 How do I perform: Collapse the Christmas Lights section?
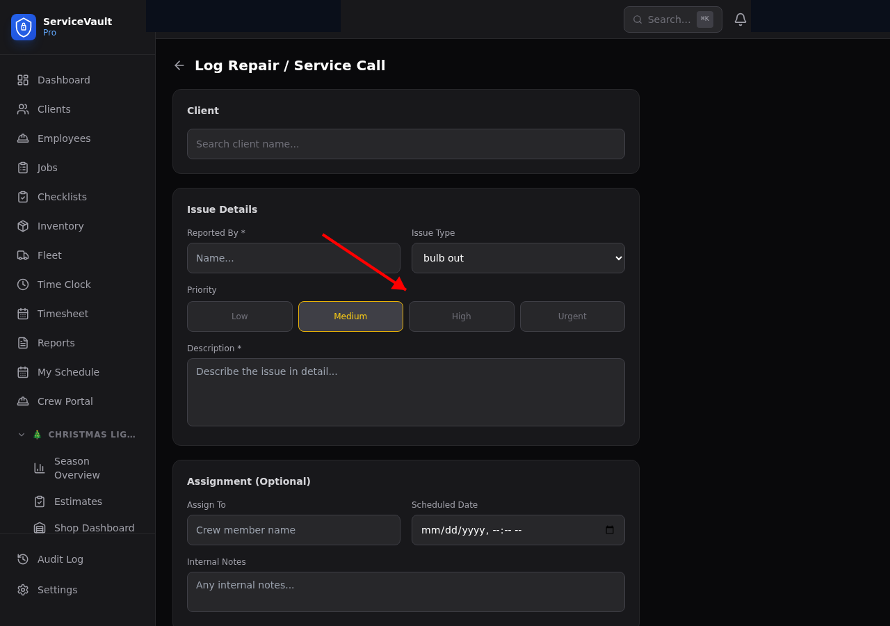21,434
